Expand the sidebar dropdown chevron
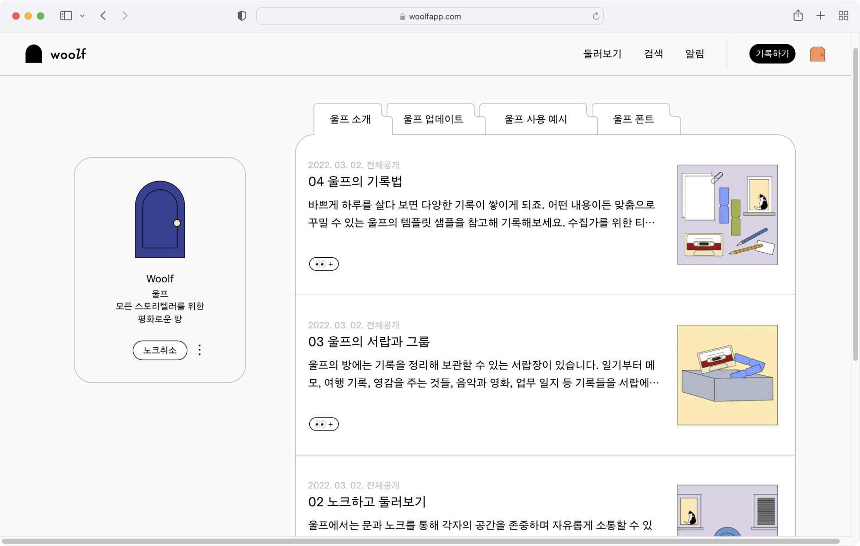This screenshot has width=860, height=546. click(x=82, y=16)
